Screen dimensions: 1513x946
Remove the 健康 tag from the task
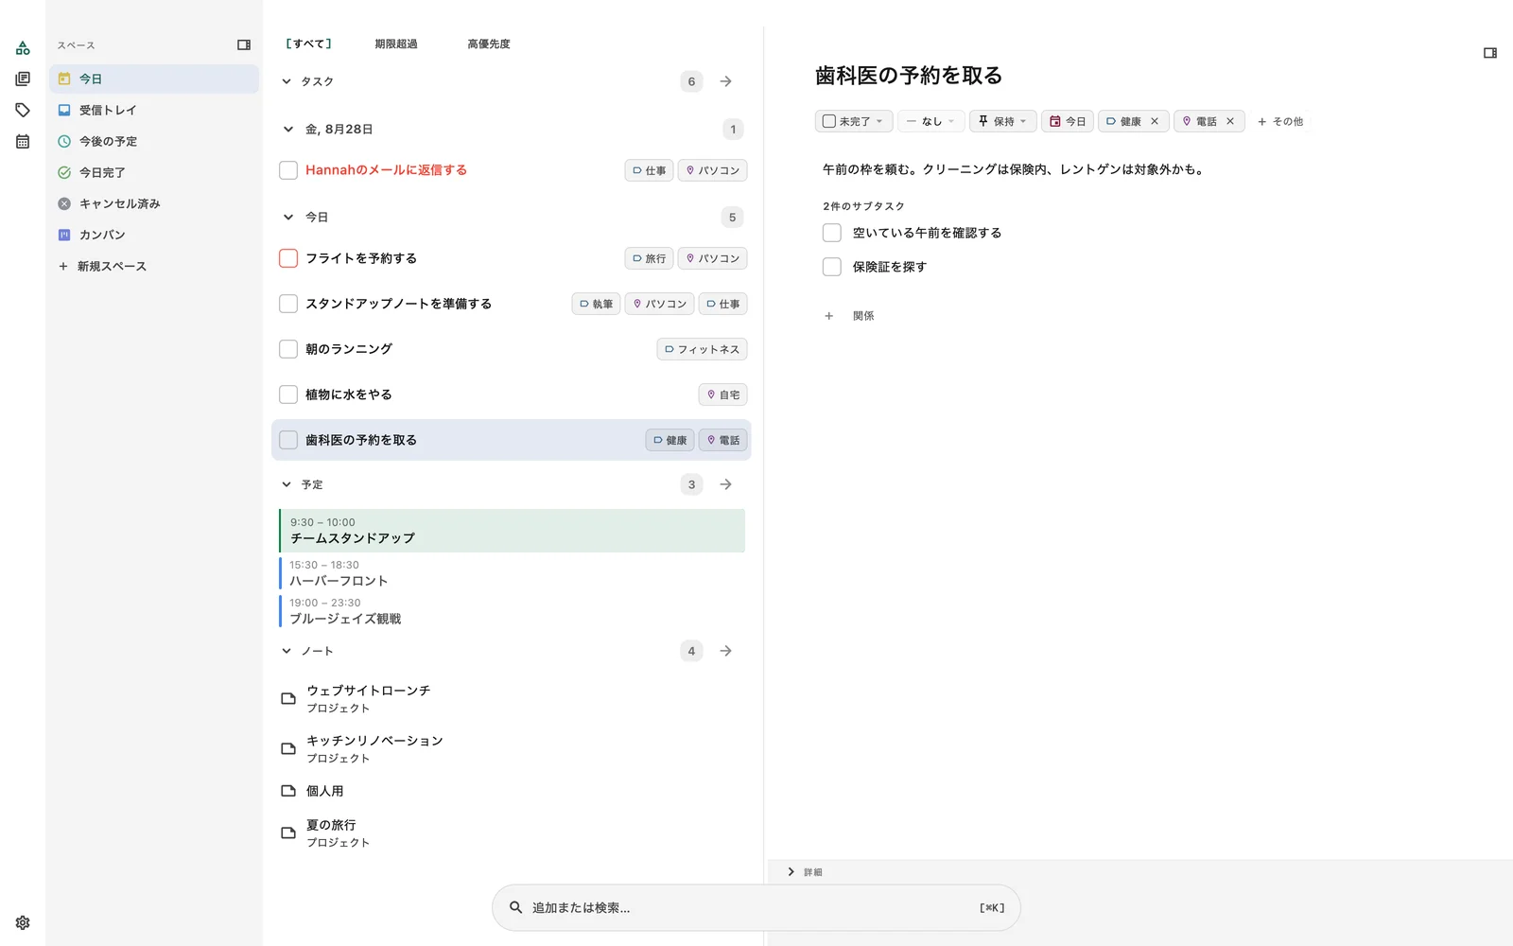[x=1155, y=121]
